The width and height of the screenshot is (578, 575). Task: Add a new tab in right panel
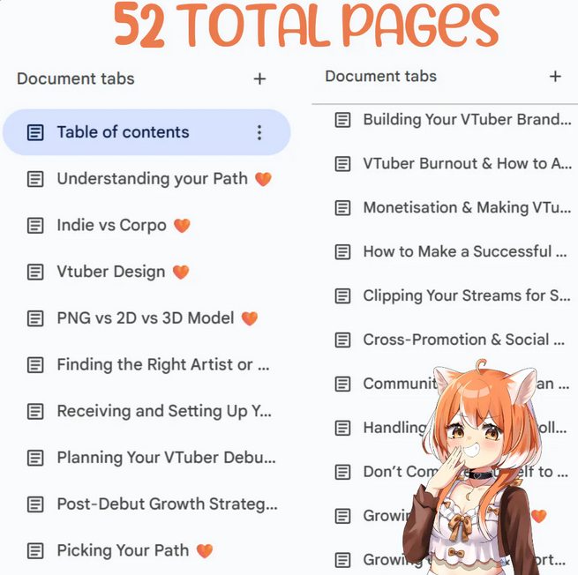(555, 76)
